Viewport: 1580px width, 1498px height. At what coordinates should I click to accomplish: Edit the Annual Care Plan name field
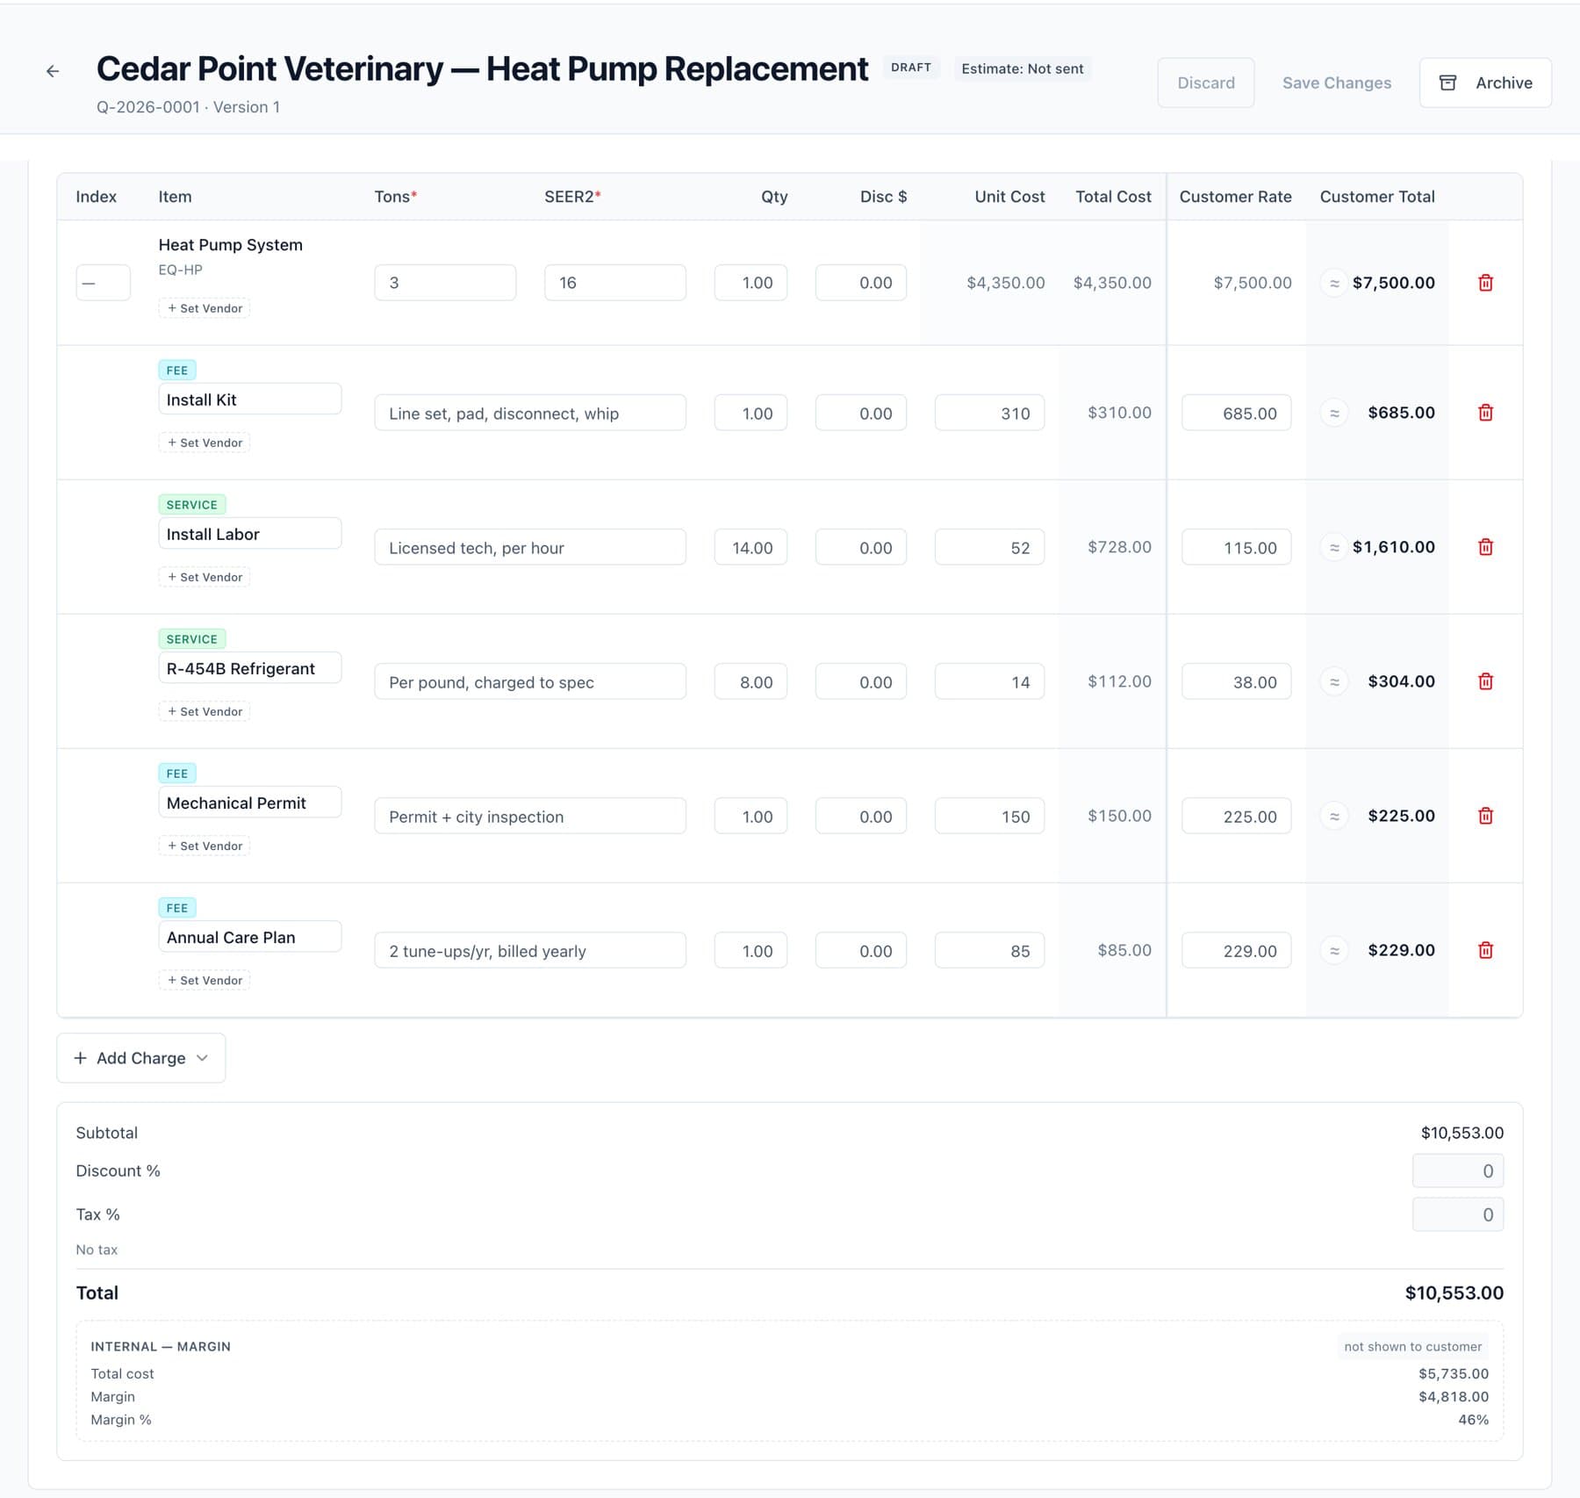click(x=250, y=937)
